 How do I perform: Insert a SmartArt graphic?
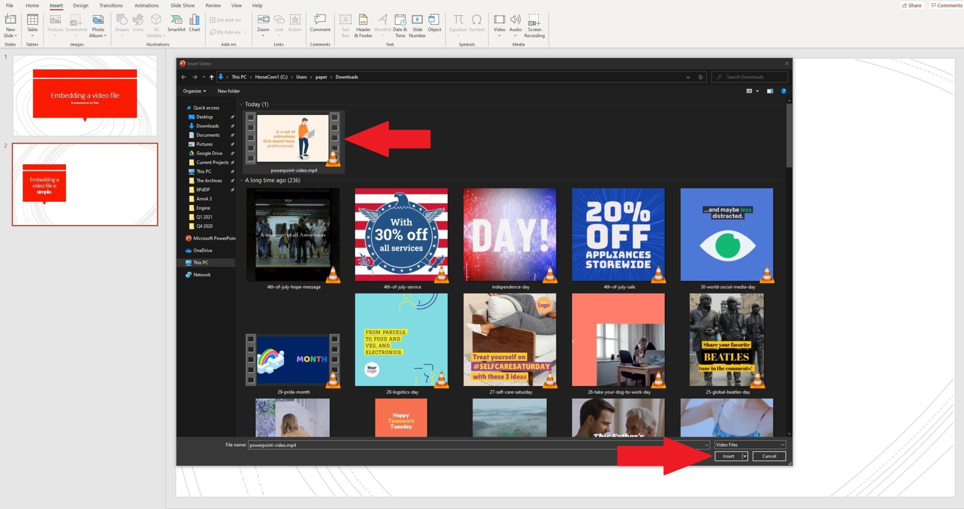176,25
